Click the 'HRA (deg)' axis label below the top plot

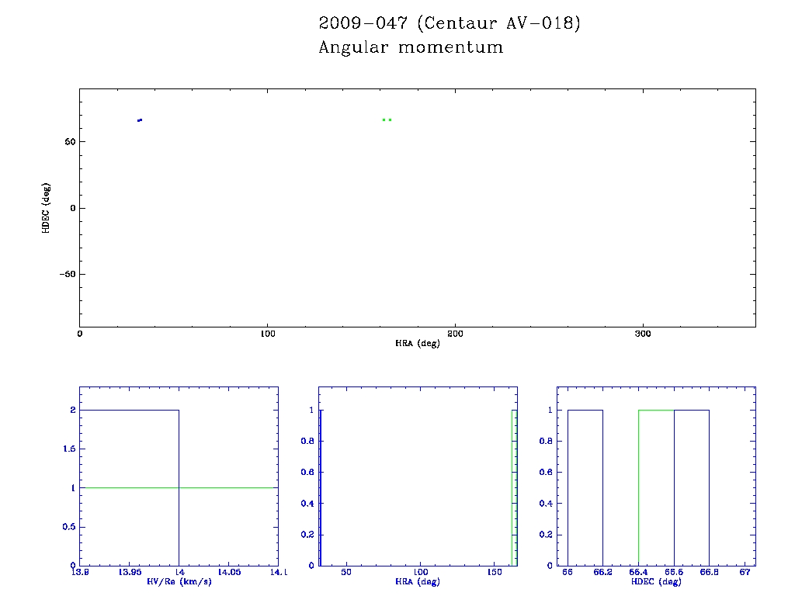click(x=417, y=343)
